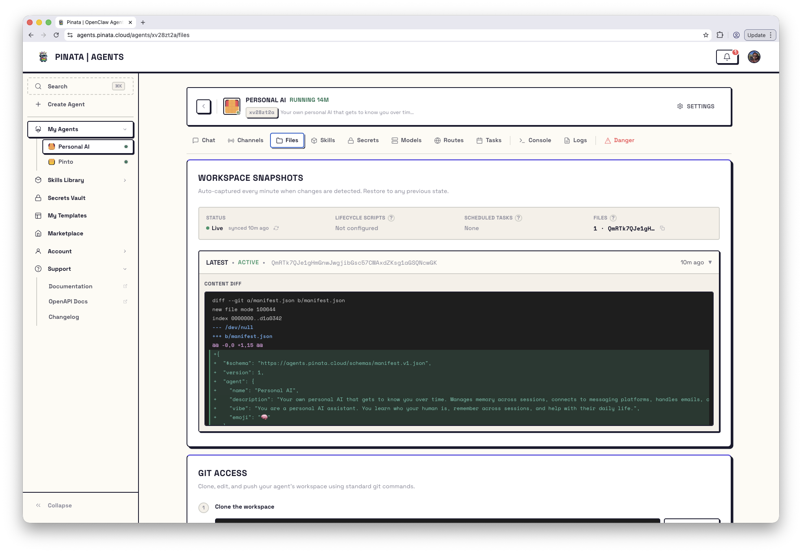Click the OpenAPI Docs external link icon

click(125, 302)
